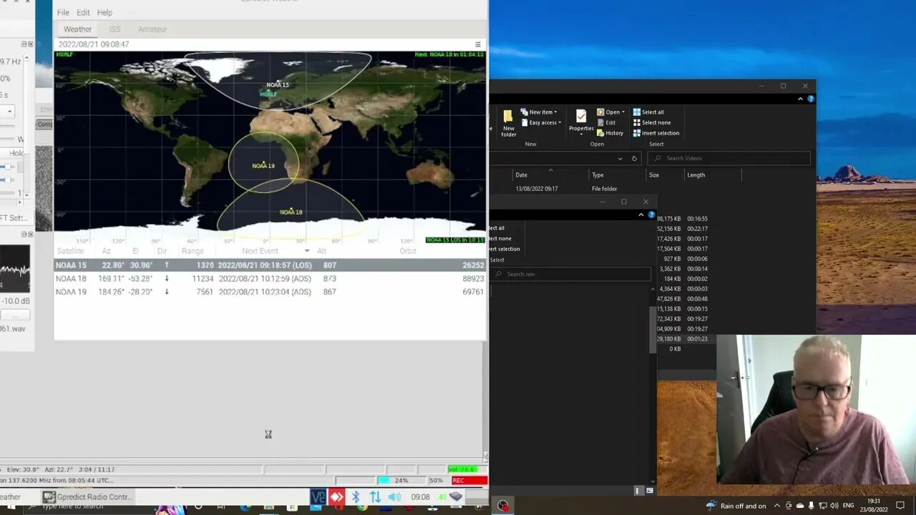Screen dimensions: 916x515
Task: Click History in the Open group
Action: (610, 133)
